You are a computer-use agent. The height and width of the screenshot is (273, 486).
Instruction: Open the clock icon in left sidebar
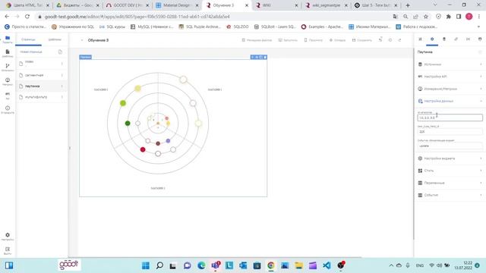point(8,109)
